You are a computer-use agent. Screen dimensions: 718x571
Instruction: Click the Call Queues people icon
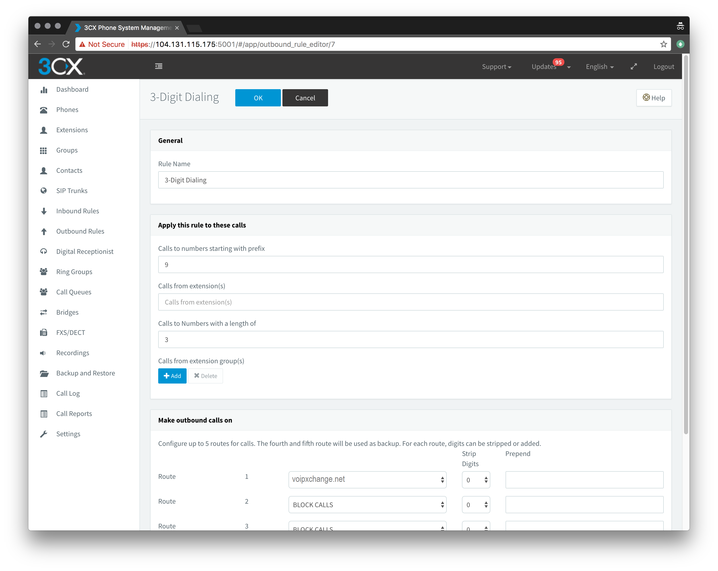pyautogui.click(x=44, y=292)
